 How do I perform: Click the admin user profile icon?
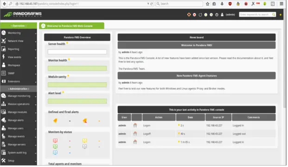[x=222, y=15]
